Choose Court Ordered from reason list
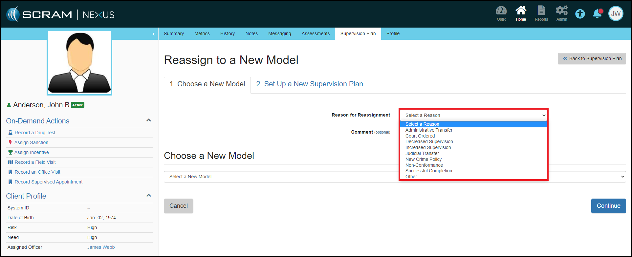 [x=420, y=136]
